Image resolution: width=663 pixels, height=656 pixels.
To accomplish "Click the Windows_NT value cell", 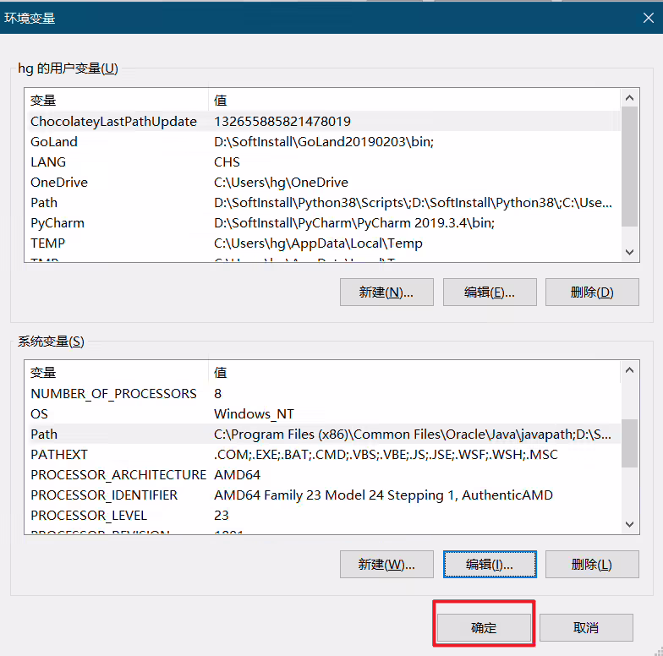I will (x=254, y=414).
